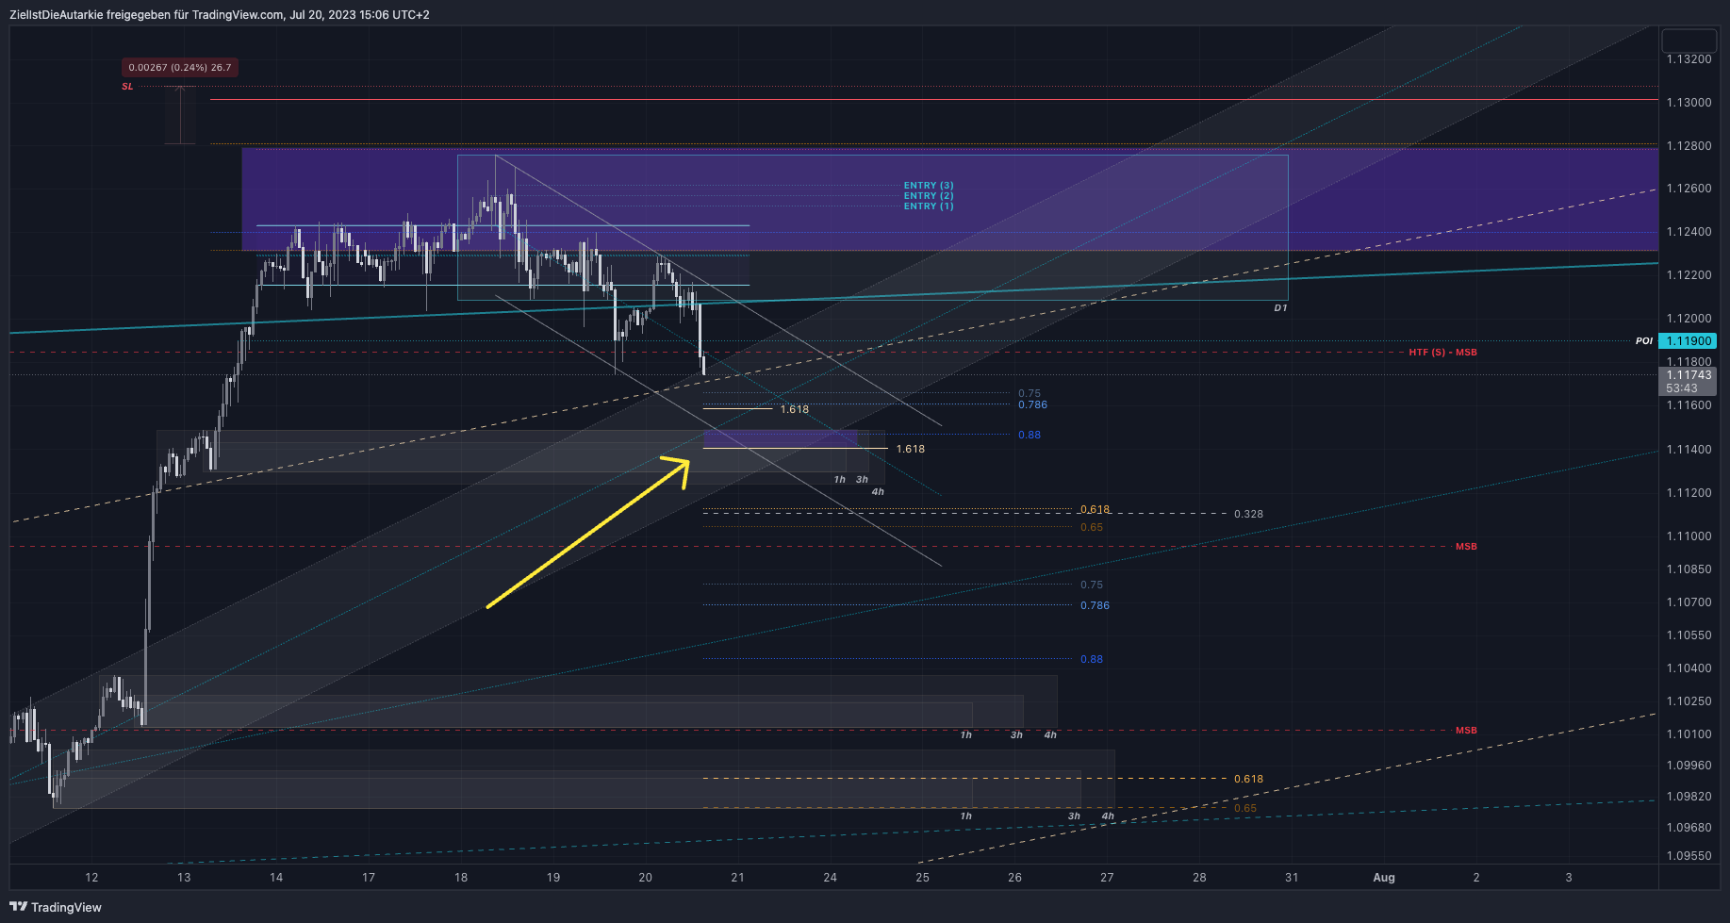Click the 1.12800 price axis label
Screen dimensions: 1730x923
coord(1689,146)
